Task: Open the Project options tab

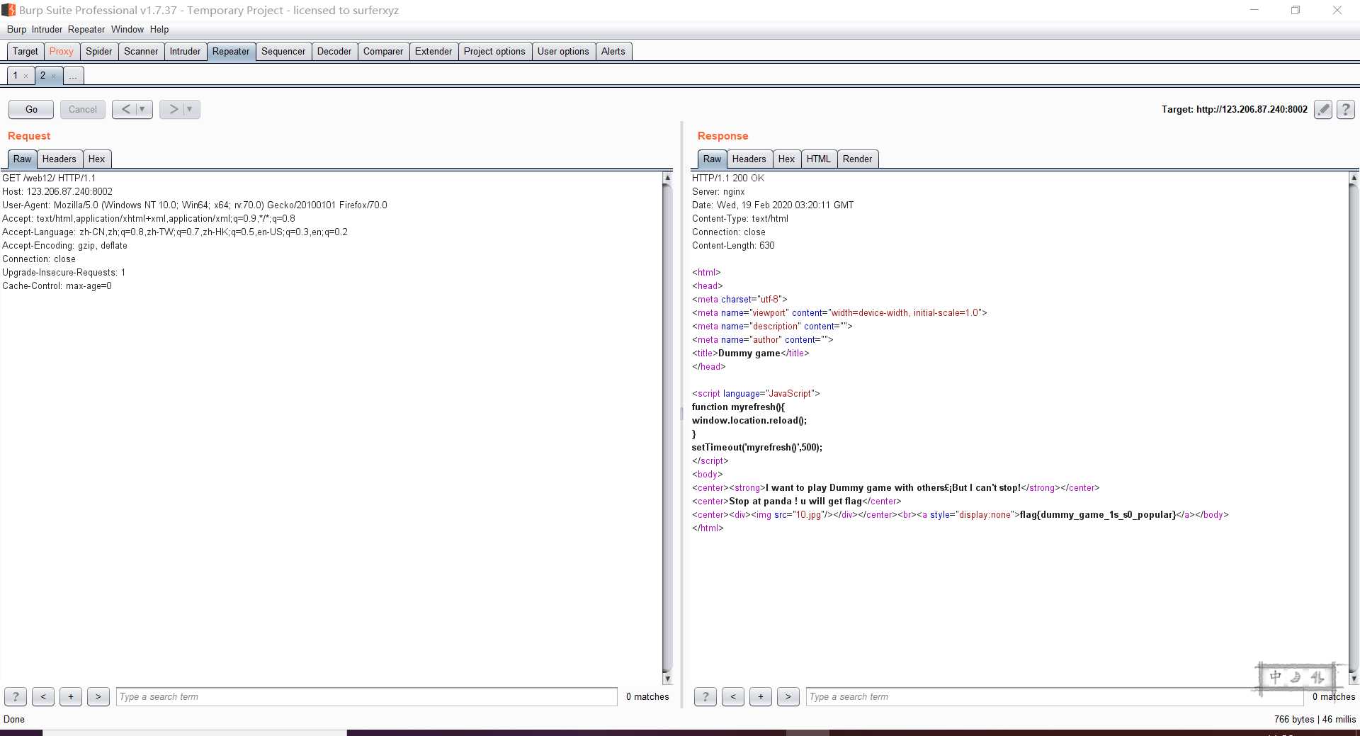Action: [x=494, y=51]
